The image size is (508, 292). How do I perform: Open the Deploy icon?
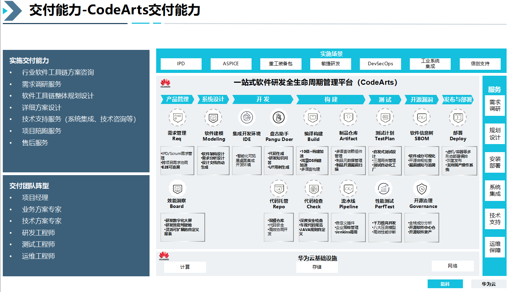pos(458,118)
